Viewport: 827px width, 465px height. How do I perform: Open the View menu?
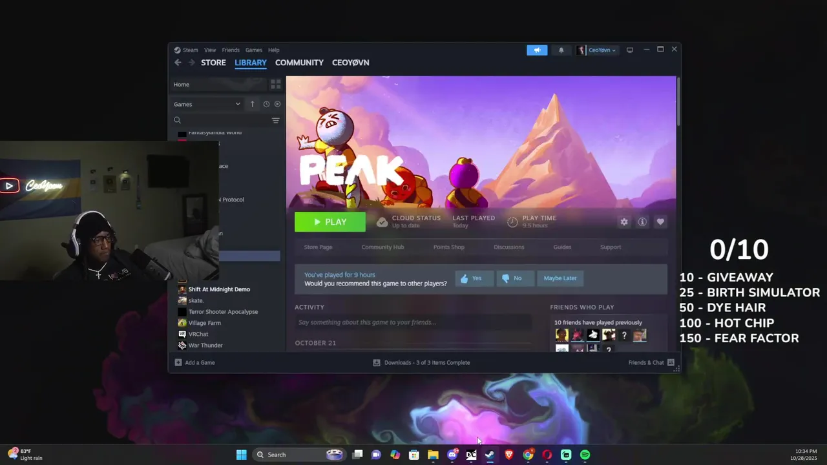(210, 50)
